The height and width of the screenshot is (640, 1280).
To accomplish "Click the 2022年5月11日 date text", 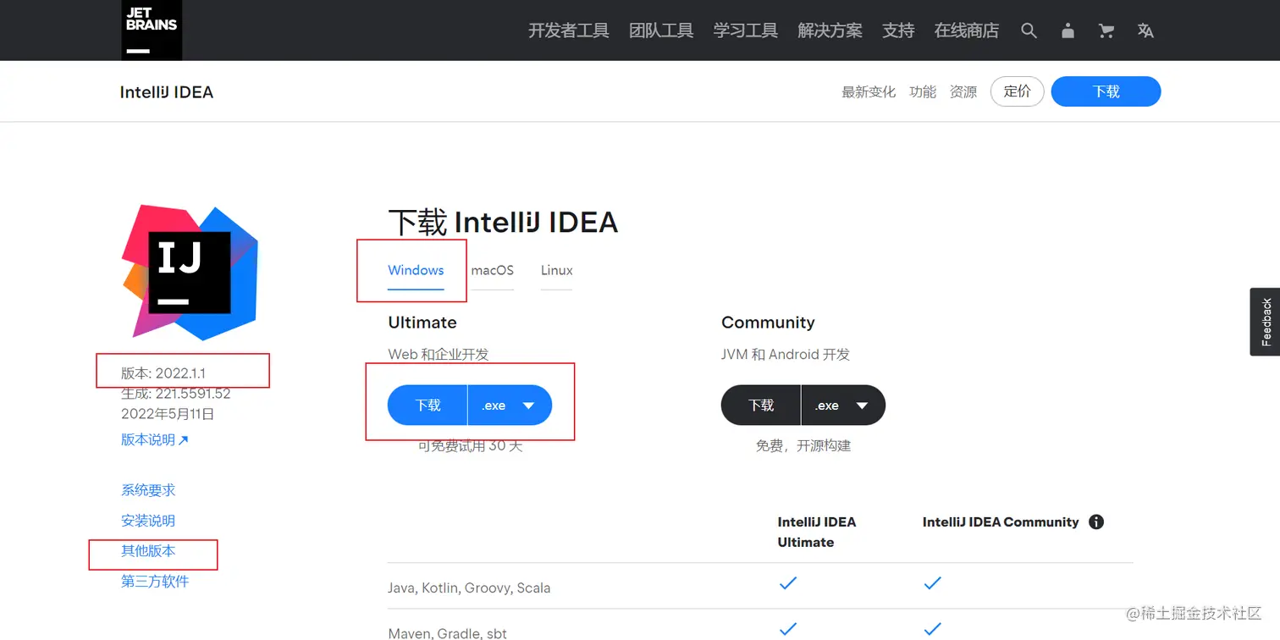I will [x=168, y=414].
